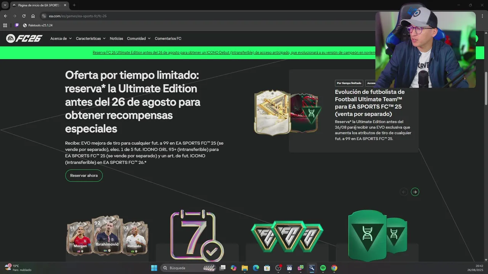Close the EA SPORTS tab
The image size is (488, 274).
65,5
